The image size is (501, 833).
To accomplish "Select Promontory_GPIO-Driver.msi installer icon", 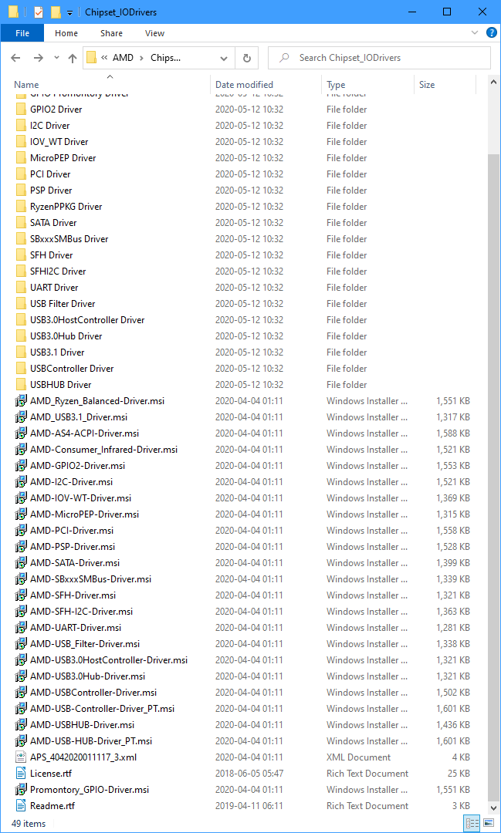I will 21,790.
